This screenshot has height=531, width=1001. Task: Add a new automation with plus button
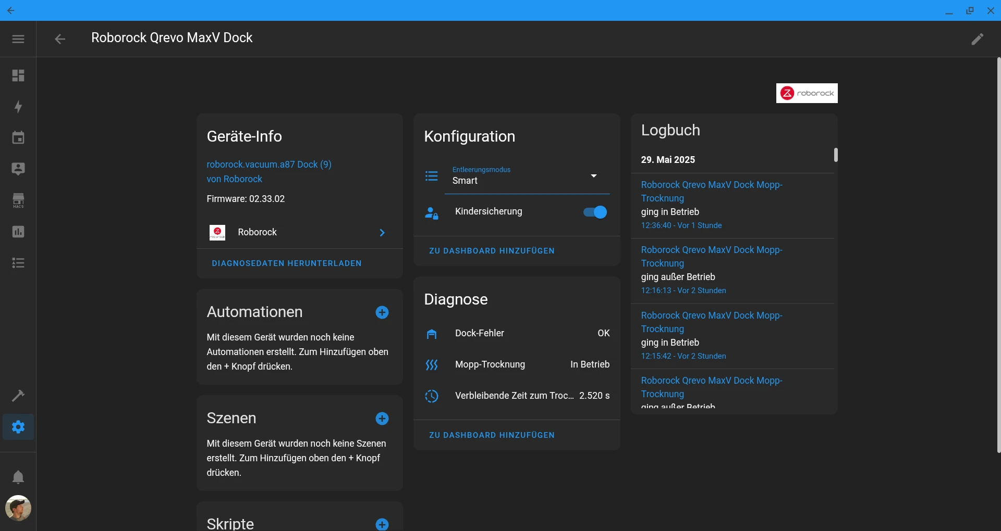pos(382,312)
